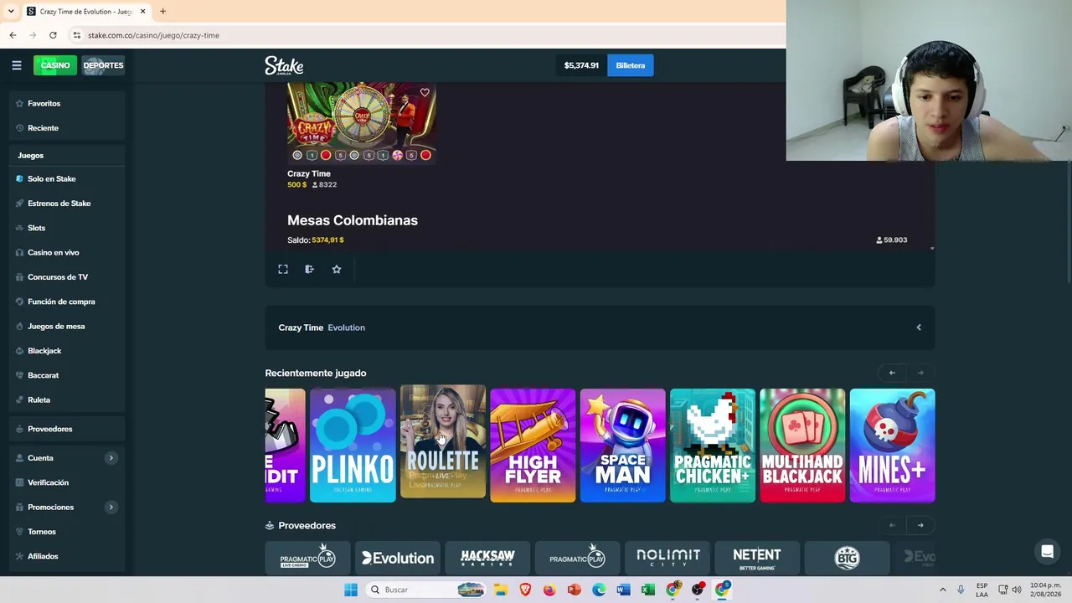Open the Pragmatic Chicken+ game thumbnail
Viewport: 1072px width, 603px height.
tap(713, 446)
